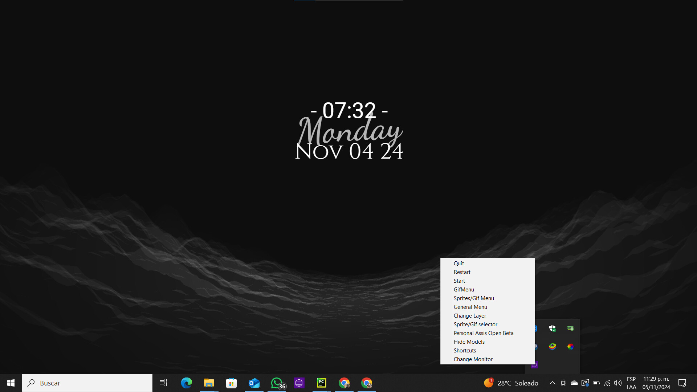Open File Explorer from the taskbar

[x=209, y=383]
